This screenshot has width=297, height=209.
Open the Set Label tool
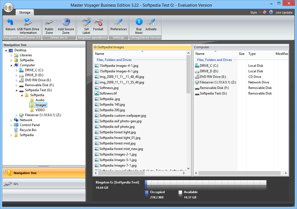(86, 26)
